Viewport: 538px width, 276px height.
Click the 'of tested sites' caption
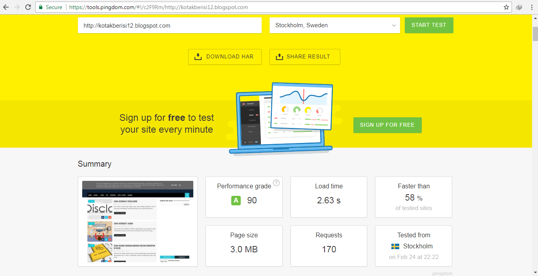point(414,208)
